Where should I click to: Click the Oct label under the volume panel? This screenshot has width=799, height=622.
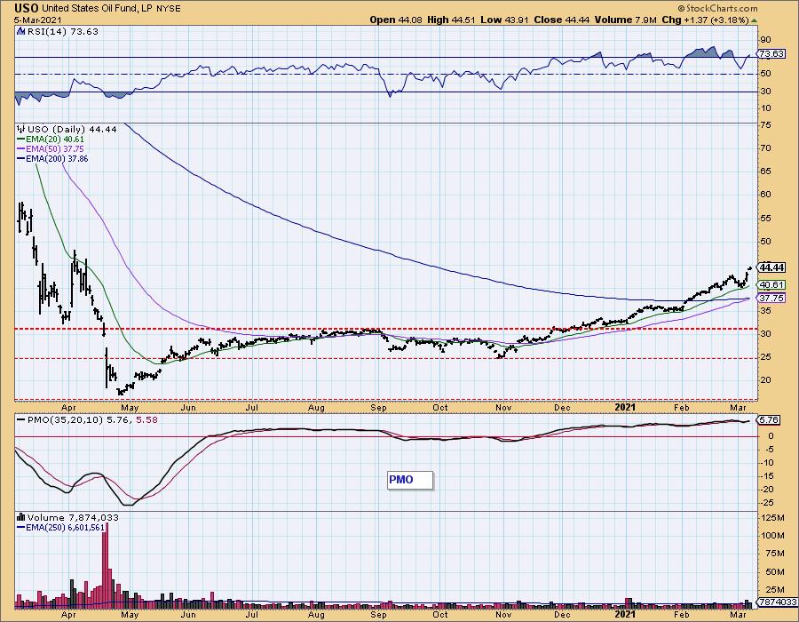click(x=440, y=614)
